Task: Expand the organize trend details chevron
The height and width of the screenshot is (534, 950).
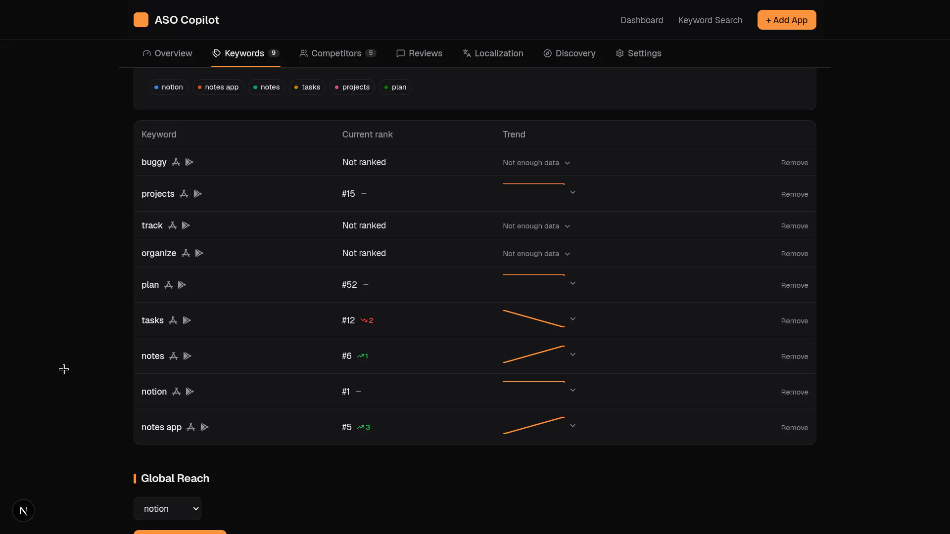Action: click(x=568, y=254)
